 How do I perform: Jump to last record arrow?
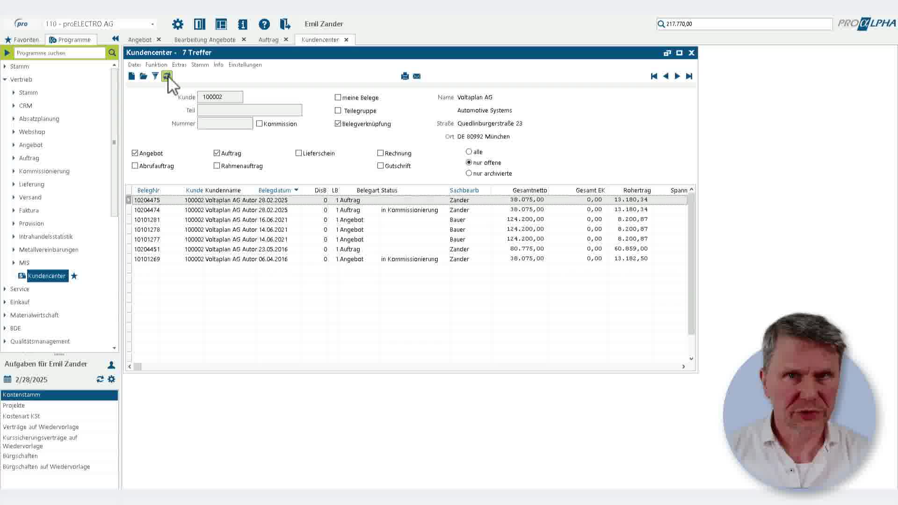tap(689, 76)
